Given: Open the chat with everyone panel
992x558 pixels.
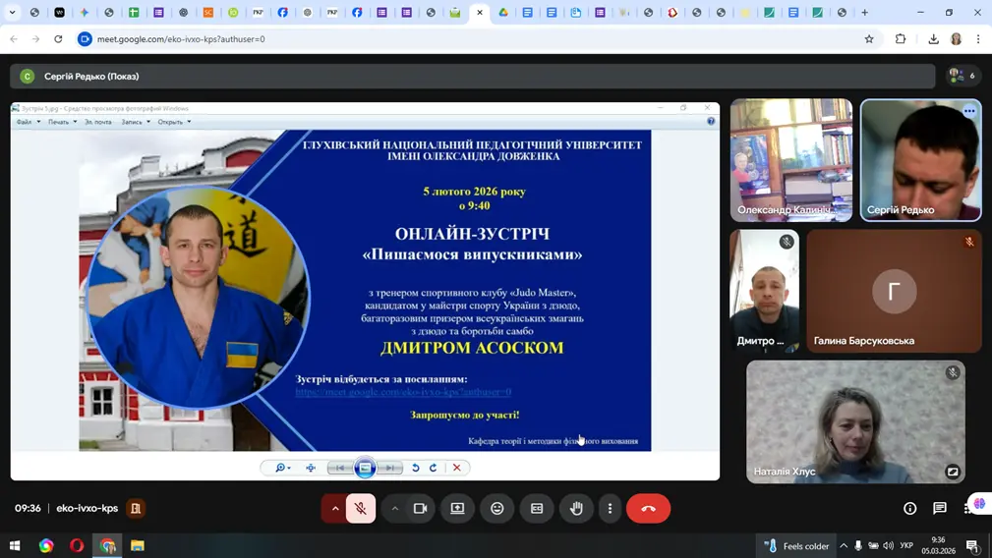Looking at the screenshot, I should coord(940,508).
